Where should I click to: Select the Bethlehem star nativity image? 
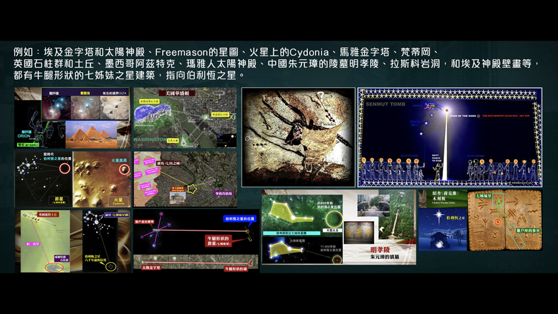[x=442, y=230]
